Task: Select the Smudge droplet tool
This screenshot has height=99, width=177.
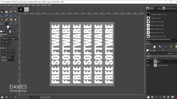Action: point(15,20)
